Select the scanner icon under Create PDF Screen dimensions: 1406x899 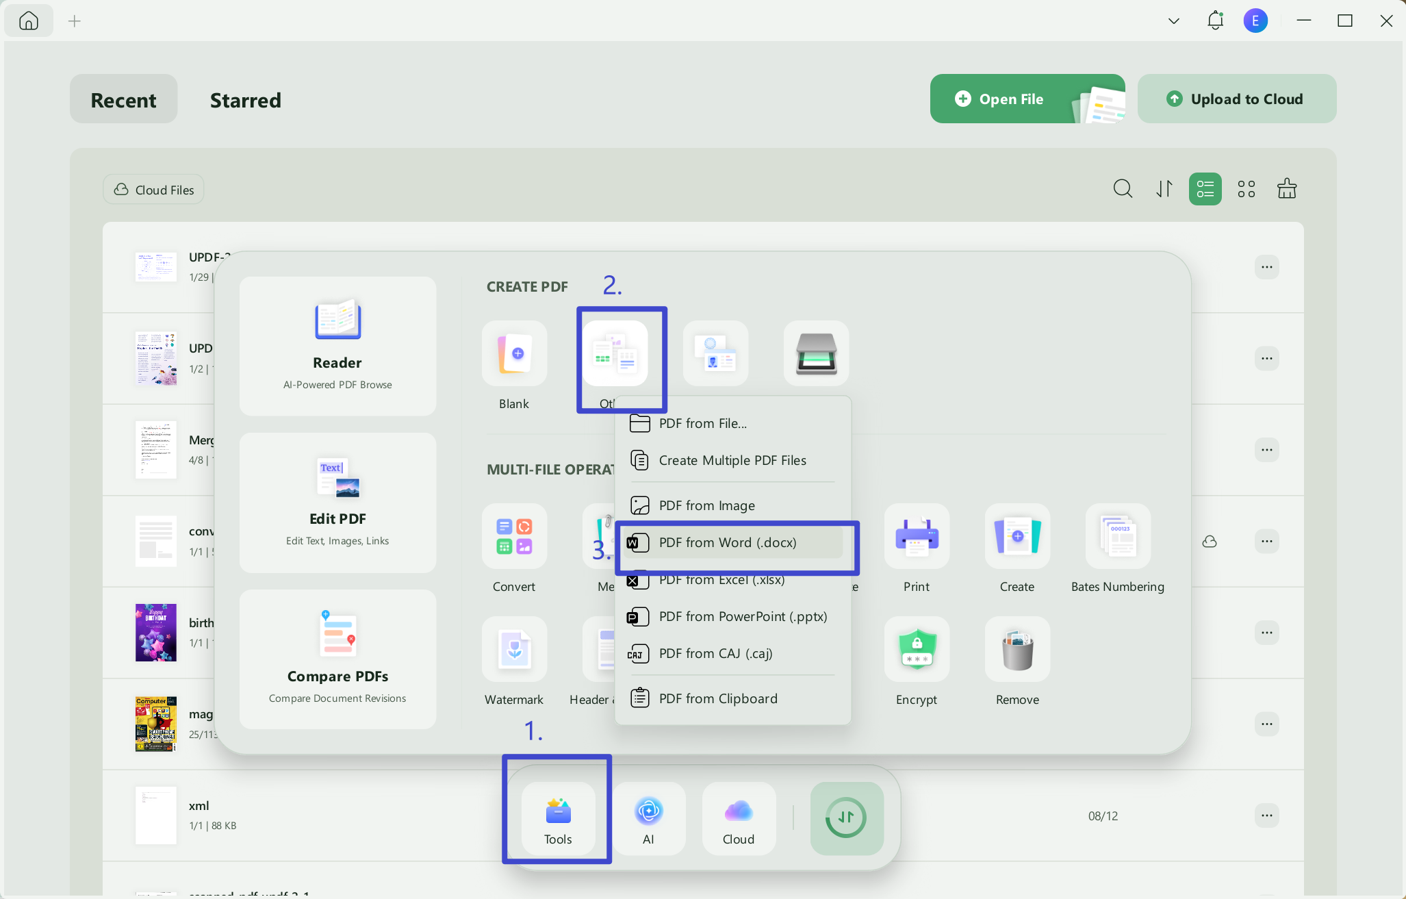(816, 353)
